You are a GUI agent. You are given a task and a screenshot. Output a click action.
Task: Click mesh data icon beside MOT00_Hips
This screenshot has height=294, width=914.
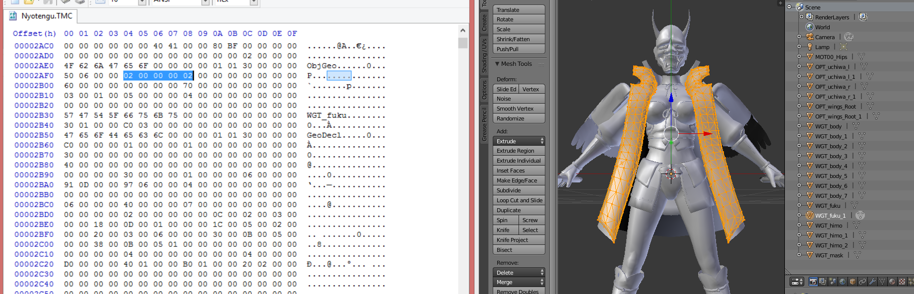point(861,57)
